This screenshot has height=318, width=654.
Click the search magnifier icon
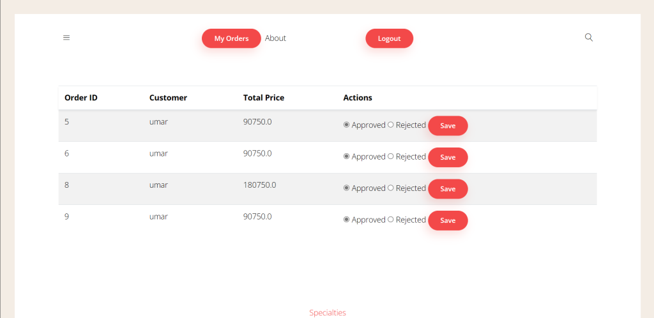pyautogui.click(x=588, y=38)
